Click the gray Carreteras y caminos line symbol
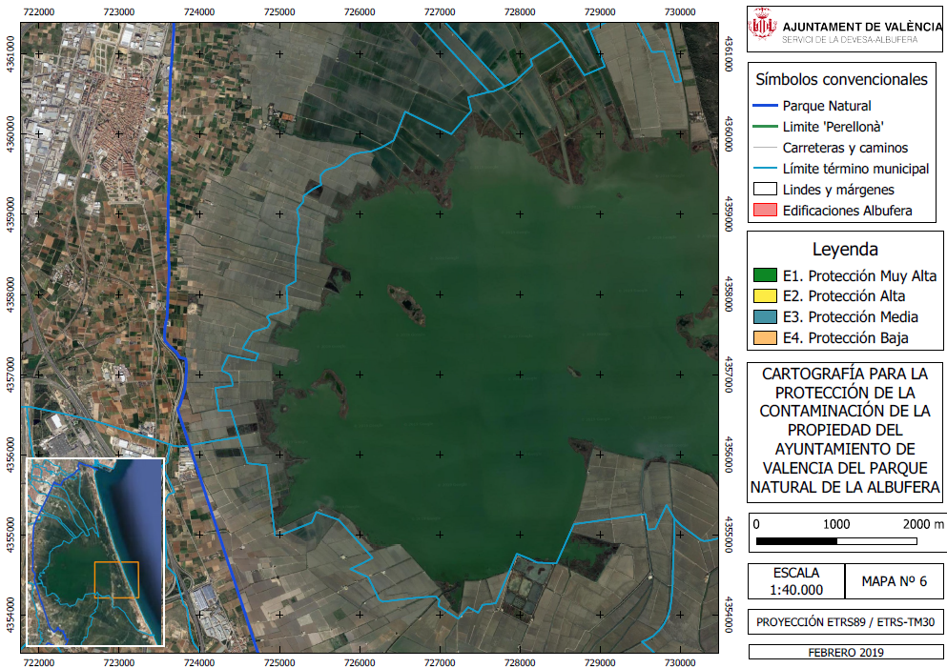This screenshot has width=947, height=668. pos(765,148)
